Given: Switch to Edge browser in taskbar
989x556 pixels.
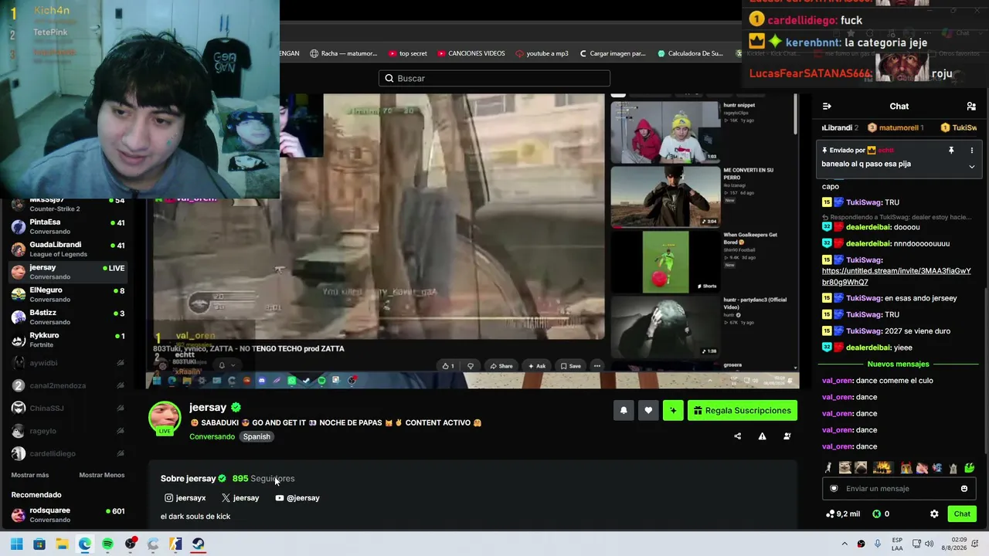Looking at the screenshot, I should (84, 544).
